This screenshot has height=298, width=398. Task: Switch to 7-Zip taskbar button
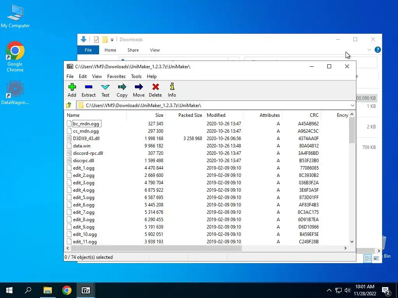86,290
